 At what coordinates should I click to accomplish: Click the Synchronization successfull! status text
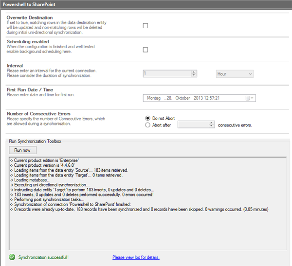43,257
